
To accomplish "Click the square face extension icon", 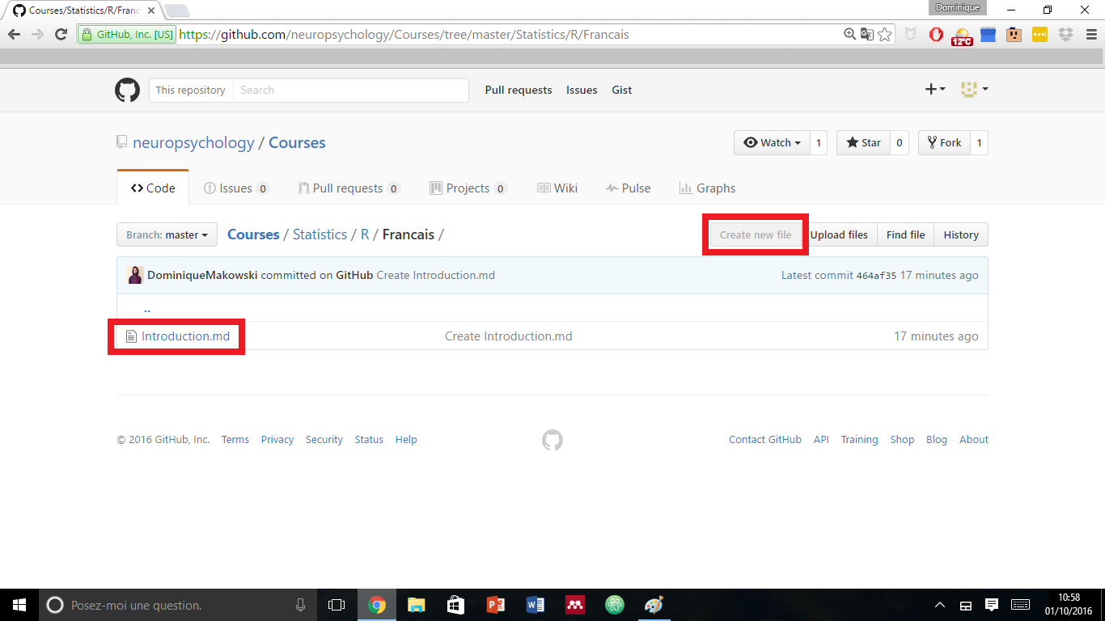I will [x=1014, y=35].
